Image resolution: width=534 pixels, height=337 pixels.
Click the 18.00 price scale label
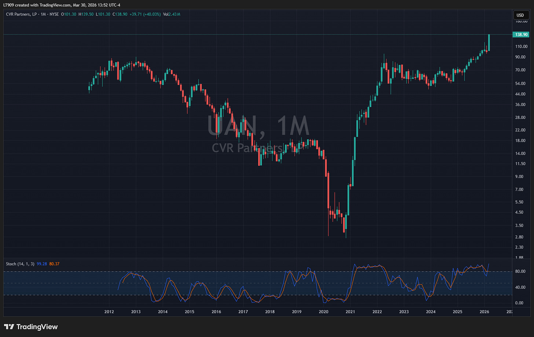tap(520, 140)
